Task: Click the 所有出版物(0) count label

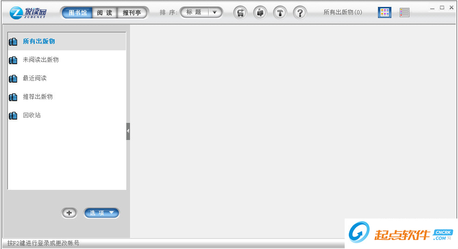Action: click(343, 12)
